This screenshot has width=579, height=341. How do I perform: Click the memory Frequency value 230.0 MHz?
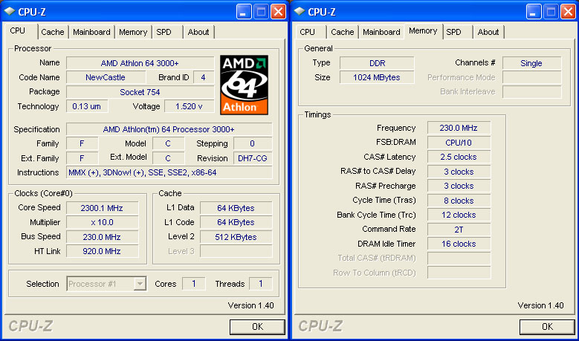459,128
